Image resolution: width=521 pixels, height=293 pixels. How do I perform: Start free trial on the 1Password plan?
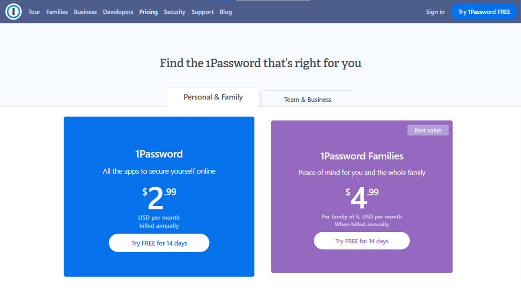click(159, 243)
